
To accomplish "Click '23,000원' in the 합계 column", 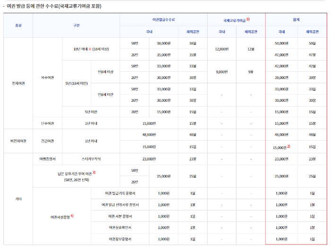I will [282, 159].
